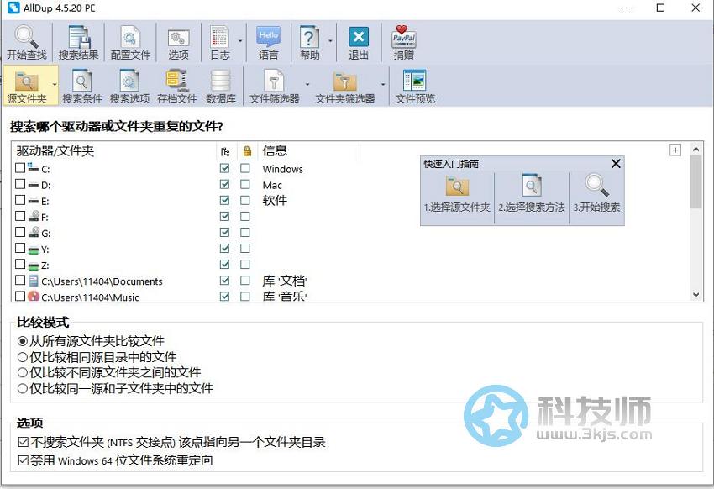
Task: Check the F: drive checkbox
Action: click(20, 216)
